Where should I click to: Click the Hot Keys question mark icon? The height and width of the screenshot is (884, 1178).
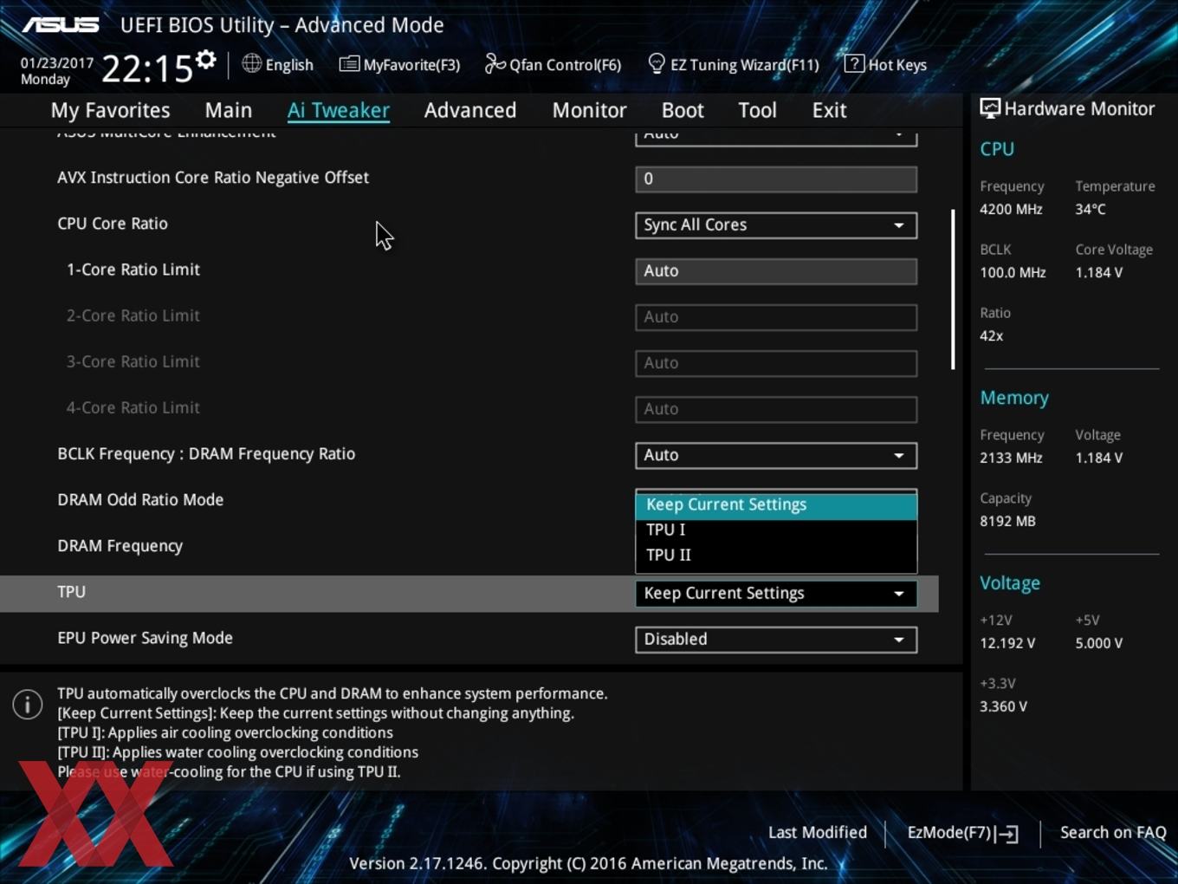tap(854, 63)
